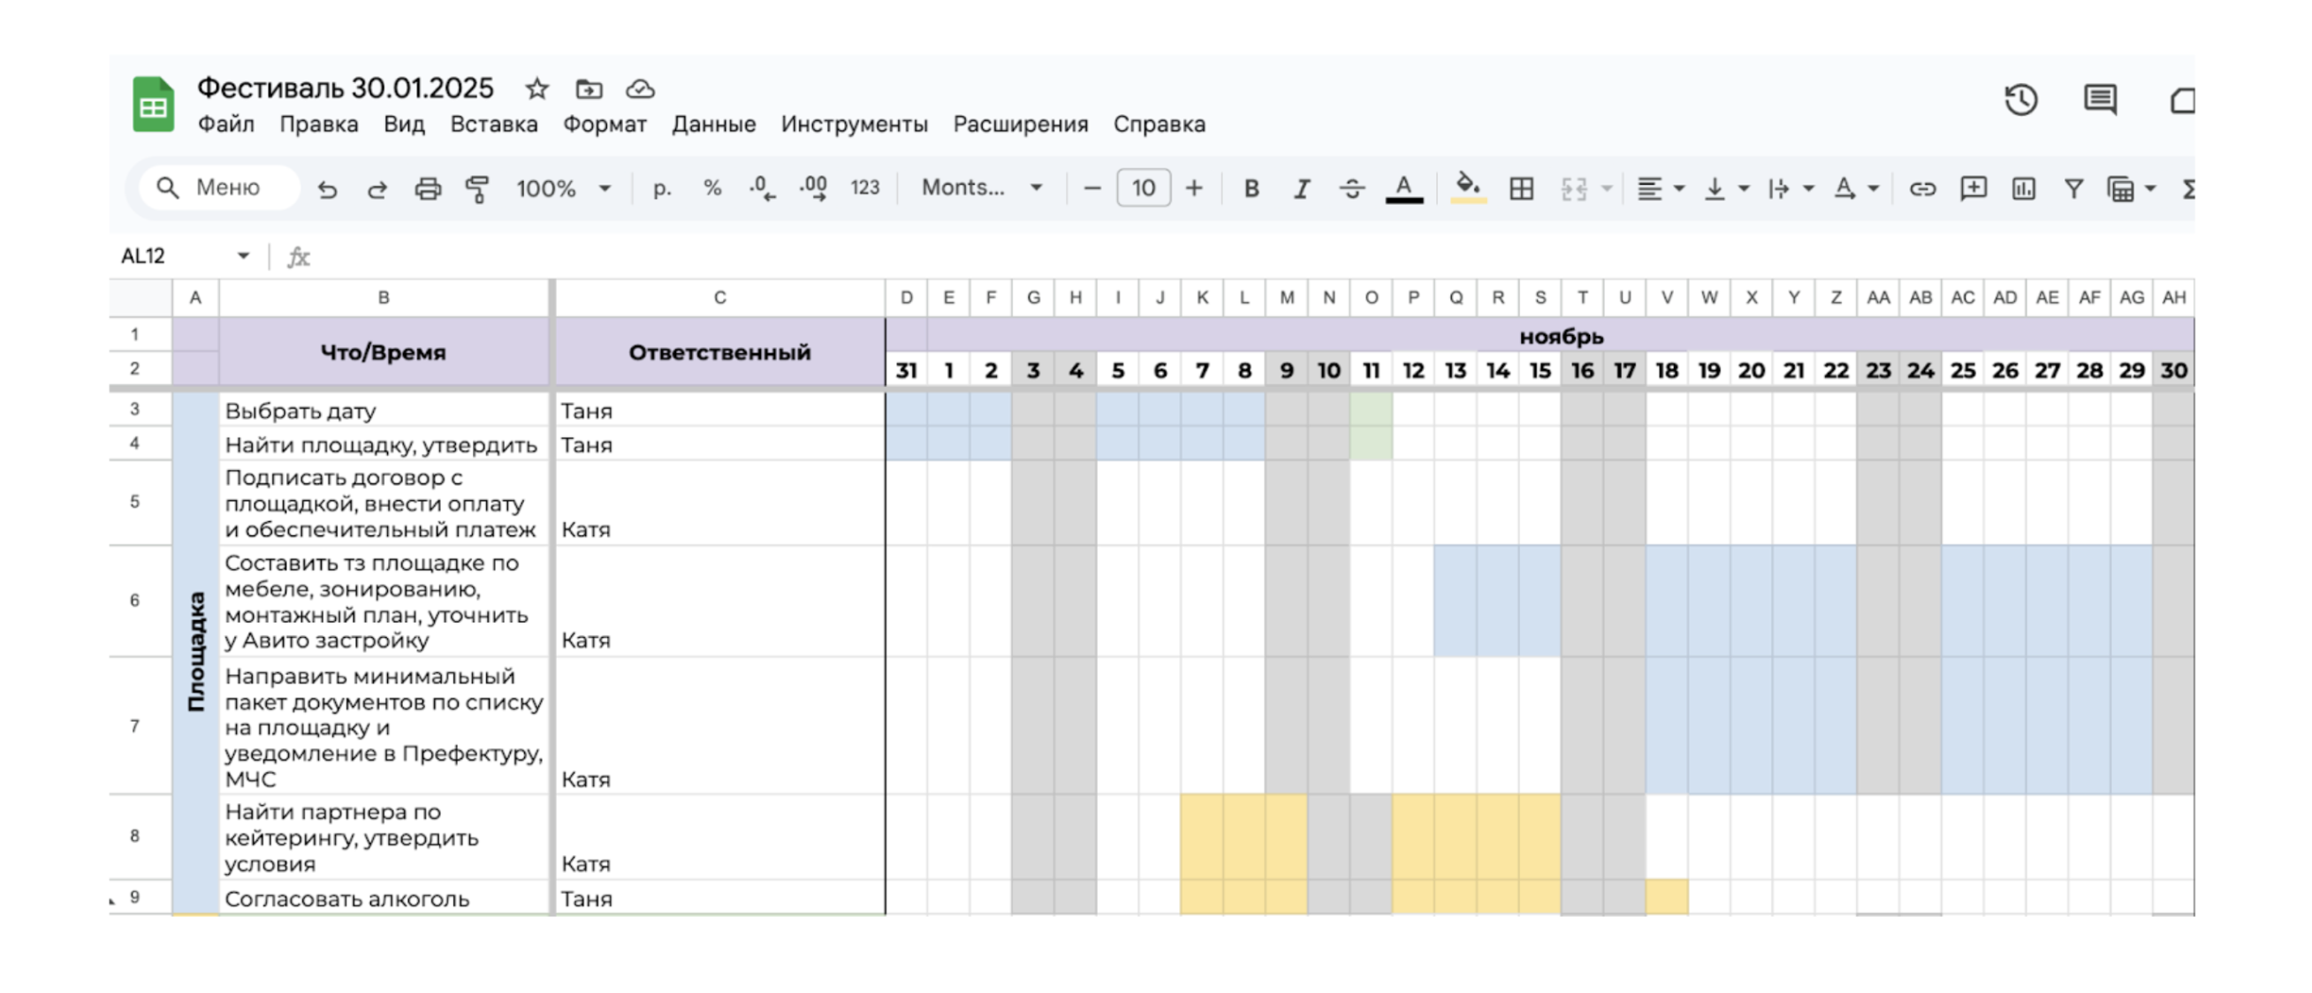The image size is (2312, 993).
Task: Open the text color picker
Action: pyautogui.click(x=1403, y=187)
